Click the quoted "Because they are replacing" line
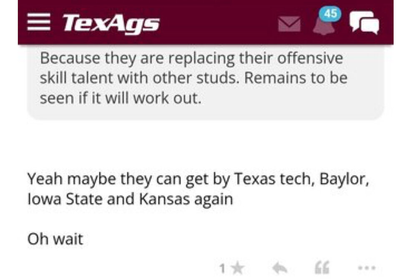Viewport: 417px width, 279px height. click(191, 58)
